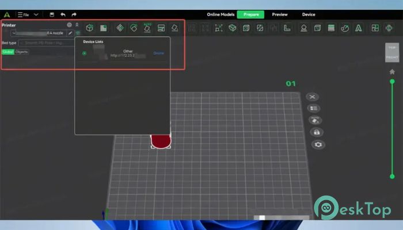403x230 pixels.
Task: Click the TOP face of view cube
Action: point(392,48)
